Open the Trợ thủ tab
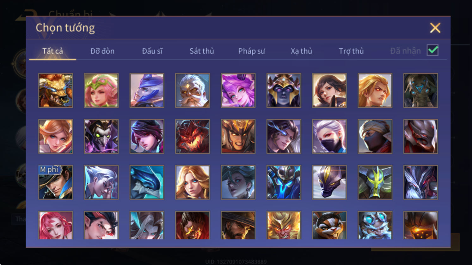 click(x=351, y=51)
